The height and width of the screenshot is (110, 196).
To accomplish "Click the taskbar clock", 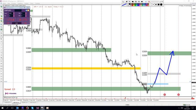I will [x=187, y=108].
